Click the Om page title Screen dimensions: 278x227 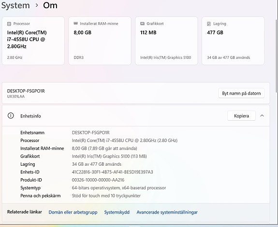click(x=50, y=5)
